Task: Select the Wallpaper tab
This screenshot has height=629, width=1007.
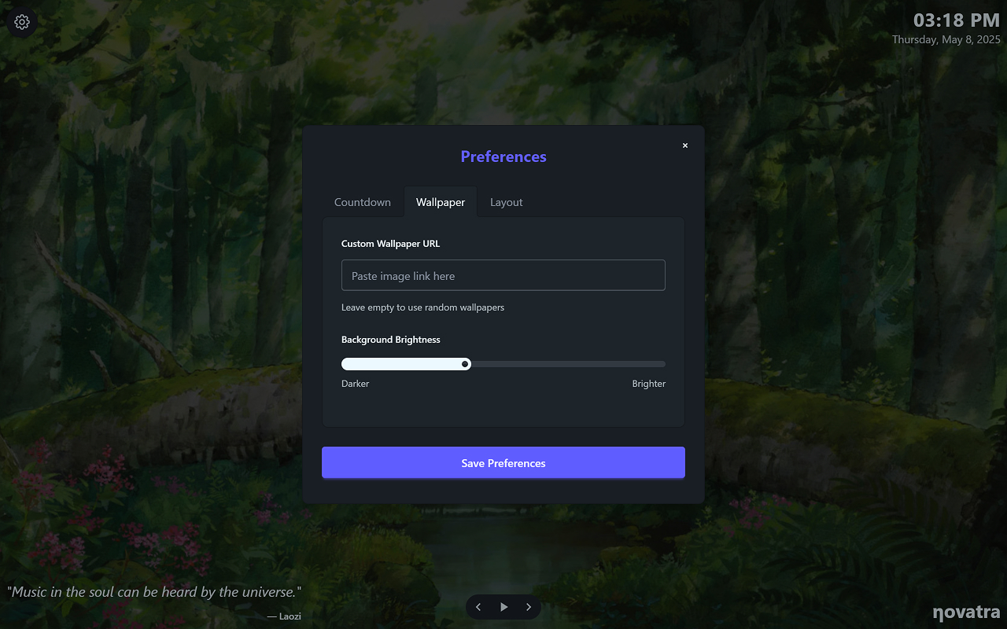Action: coord(441,202)
